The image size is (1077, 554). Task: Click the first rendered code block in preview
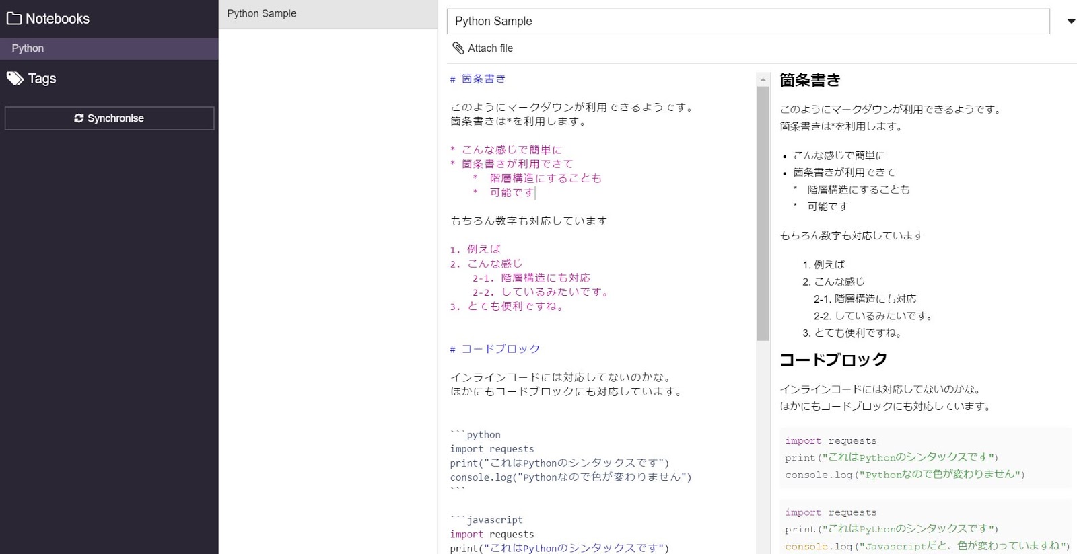click(925, 457)
